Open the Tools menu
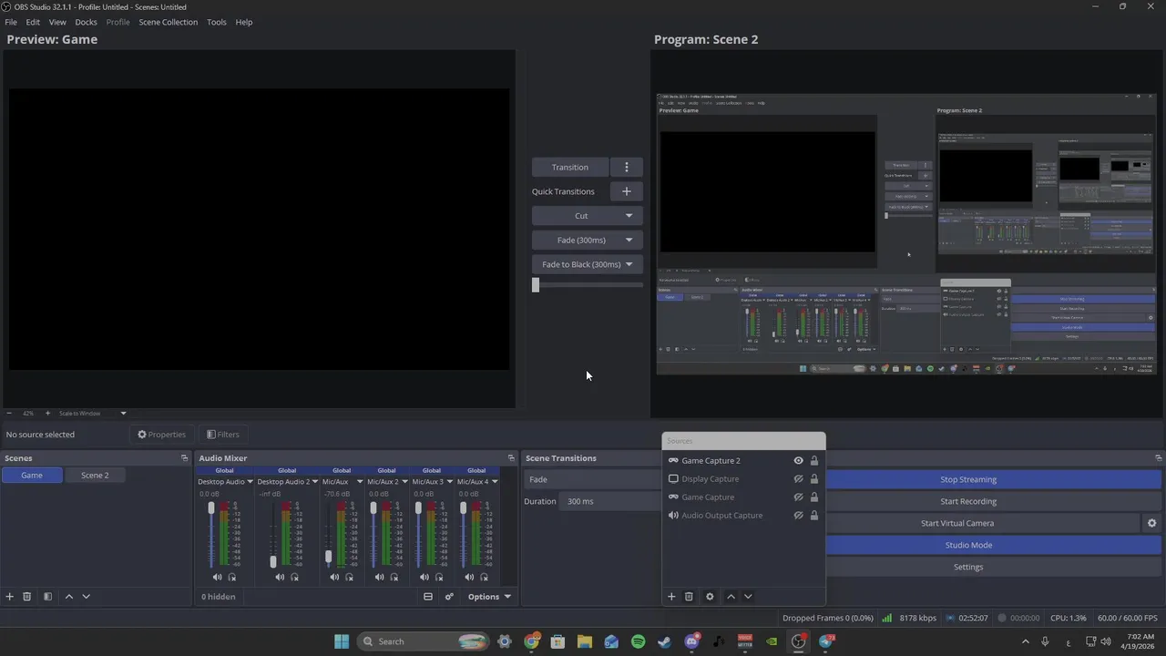This screenshot has height=656, width=1166. pyautogui.click(x=216, y=22)
